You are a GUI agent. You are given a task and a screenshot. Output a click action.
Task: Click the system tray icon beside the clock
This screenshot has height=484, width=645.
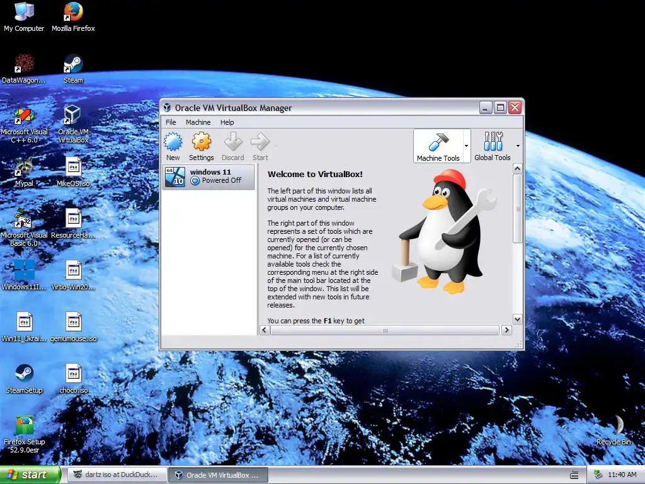pos(598,475)
